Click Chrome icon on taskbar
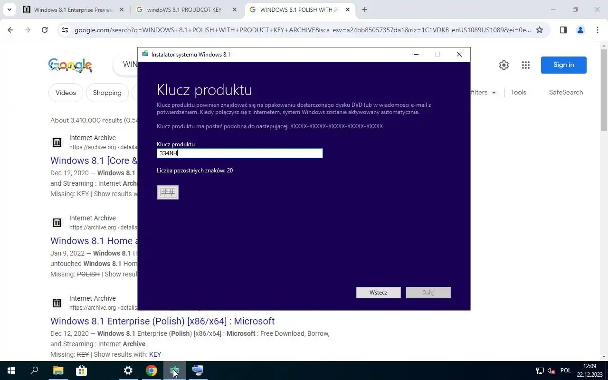This screenshot has width=608, height=380. click(x=152, y=370)
